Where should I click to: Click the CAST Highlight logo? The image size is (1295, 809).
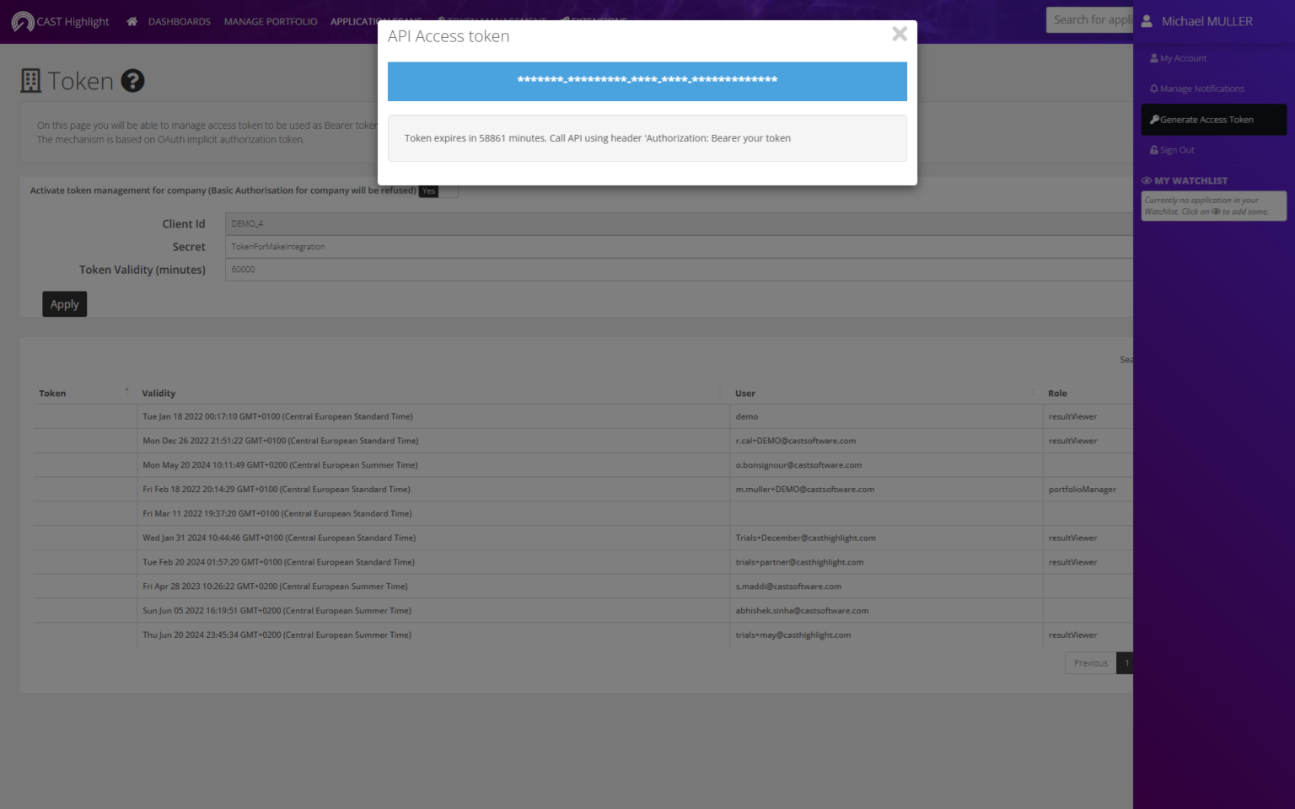click(x=60, y=21)
